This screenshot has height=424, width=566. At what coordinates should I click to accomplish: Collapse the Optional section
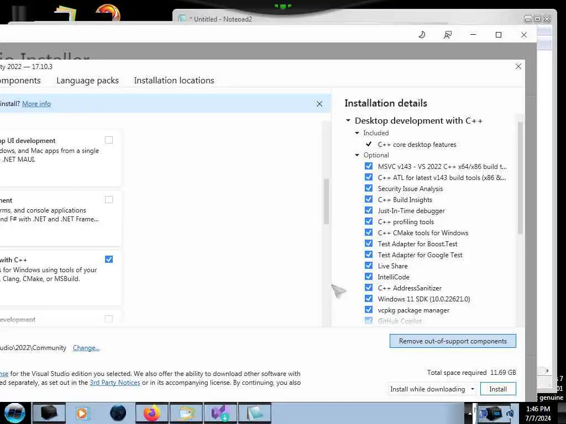coord(357,155)
